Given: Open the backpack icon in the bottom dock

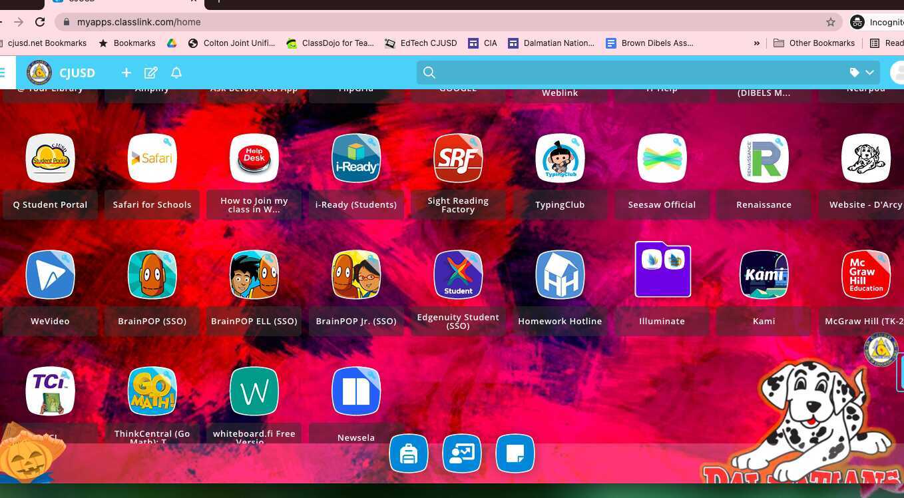Looking at the screenshot, I should tap(409, 453).
